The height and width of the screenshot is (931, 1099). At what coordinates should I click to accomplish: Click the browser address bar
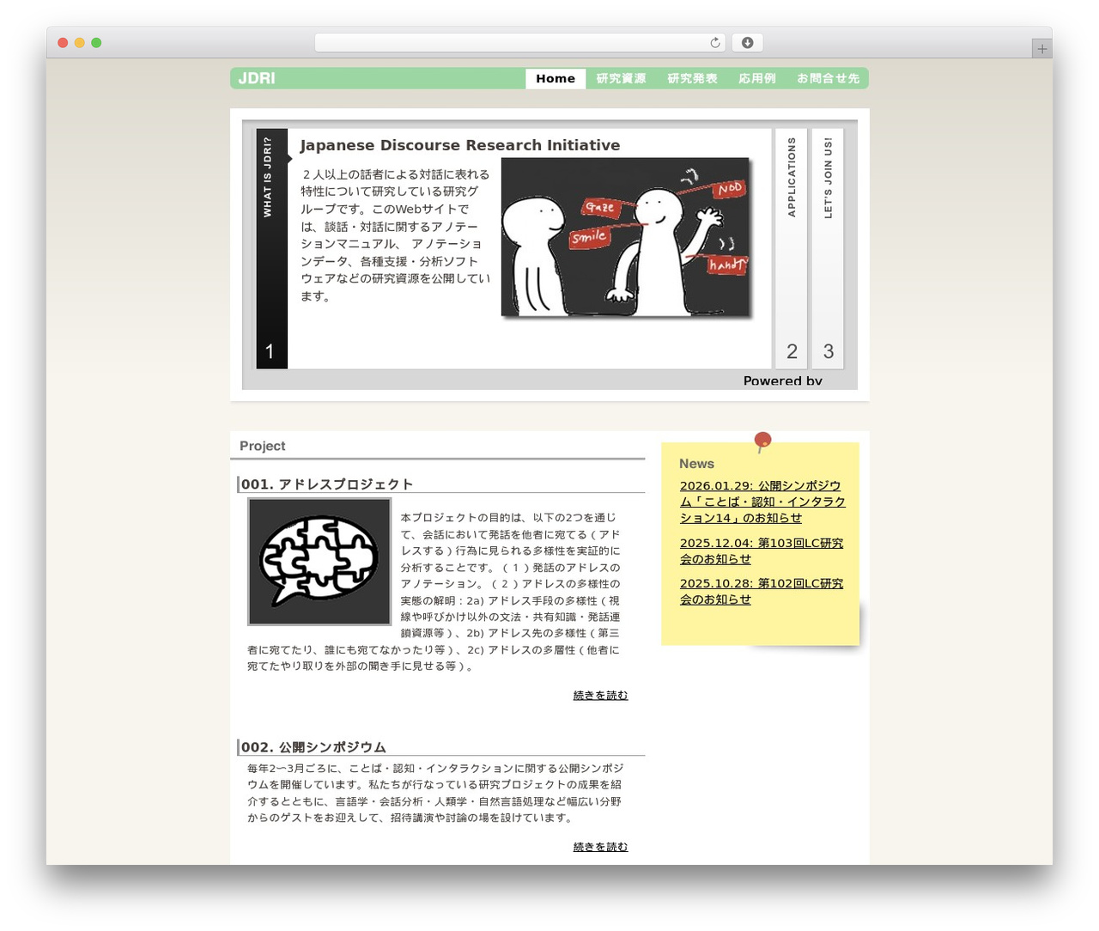tap(519, 43)
